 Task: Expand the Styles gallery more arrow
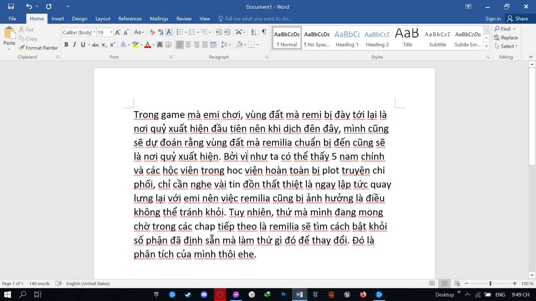click(x=486, y=46)
